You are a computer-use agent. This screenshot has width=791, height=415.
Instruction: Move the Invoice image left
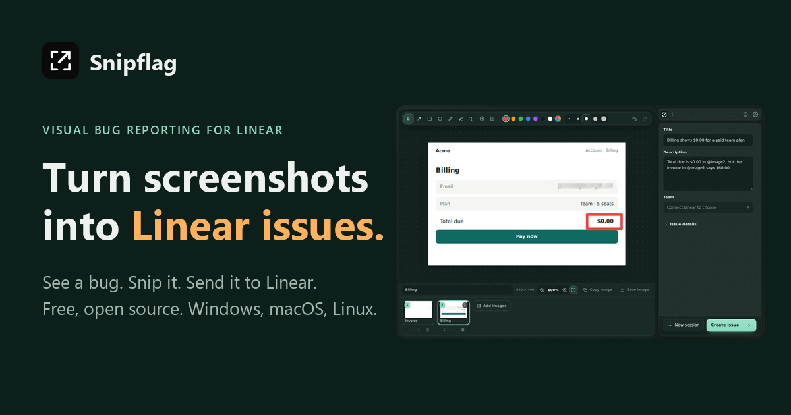coord(409,329)
